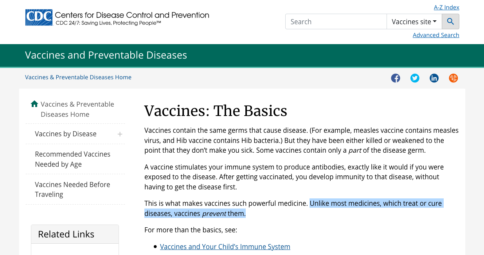Click the Vaccines: The Basics heading
The height and width of the screenshot is (255, 484).
click(x=216, y=111)
